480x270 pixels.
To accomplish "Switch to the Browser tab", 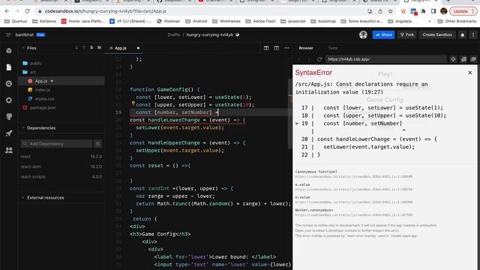I will coord(306,48).
